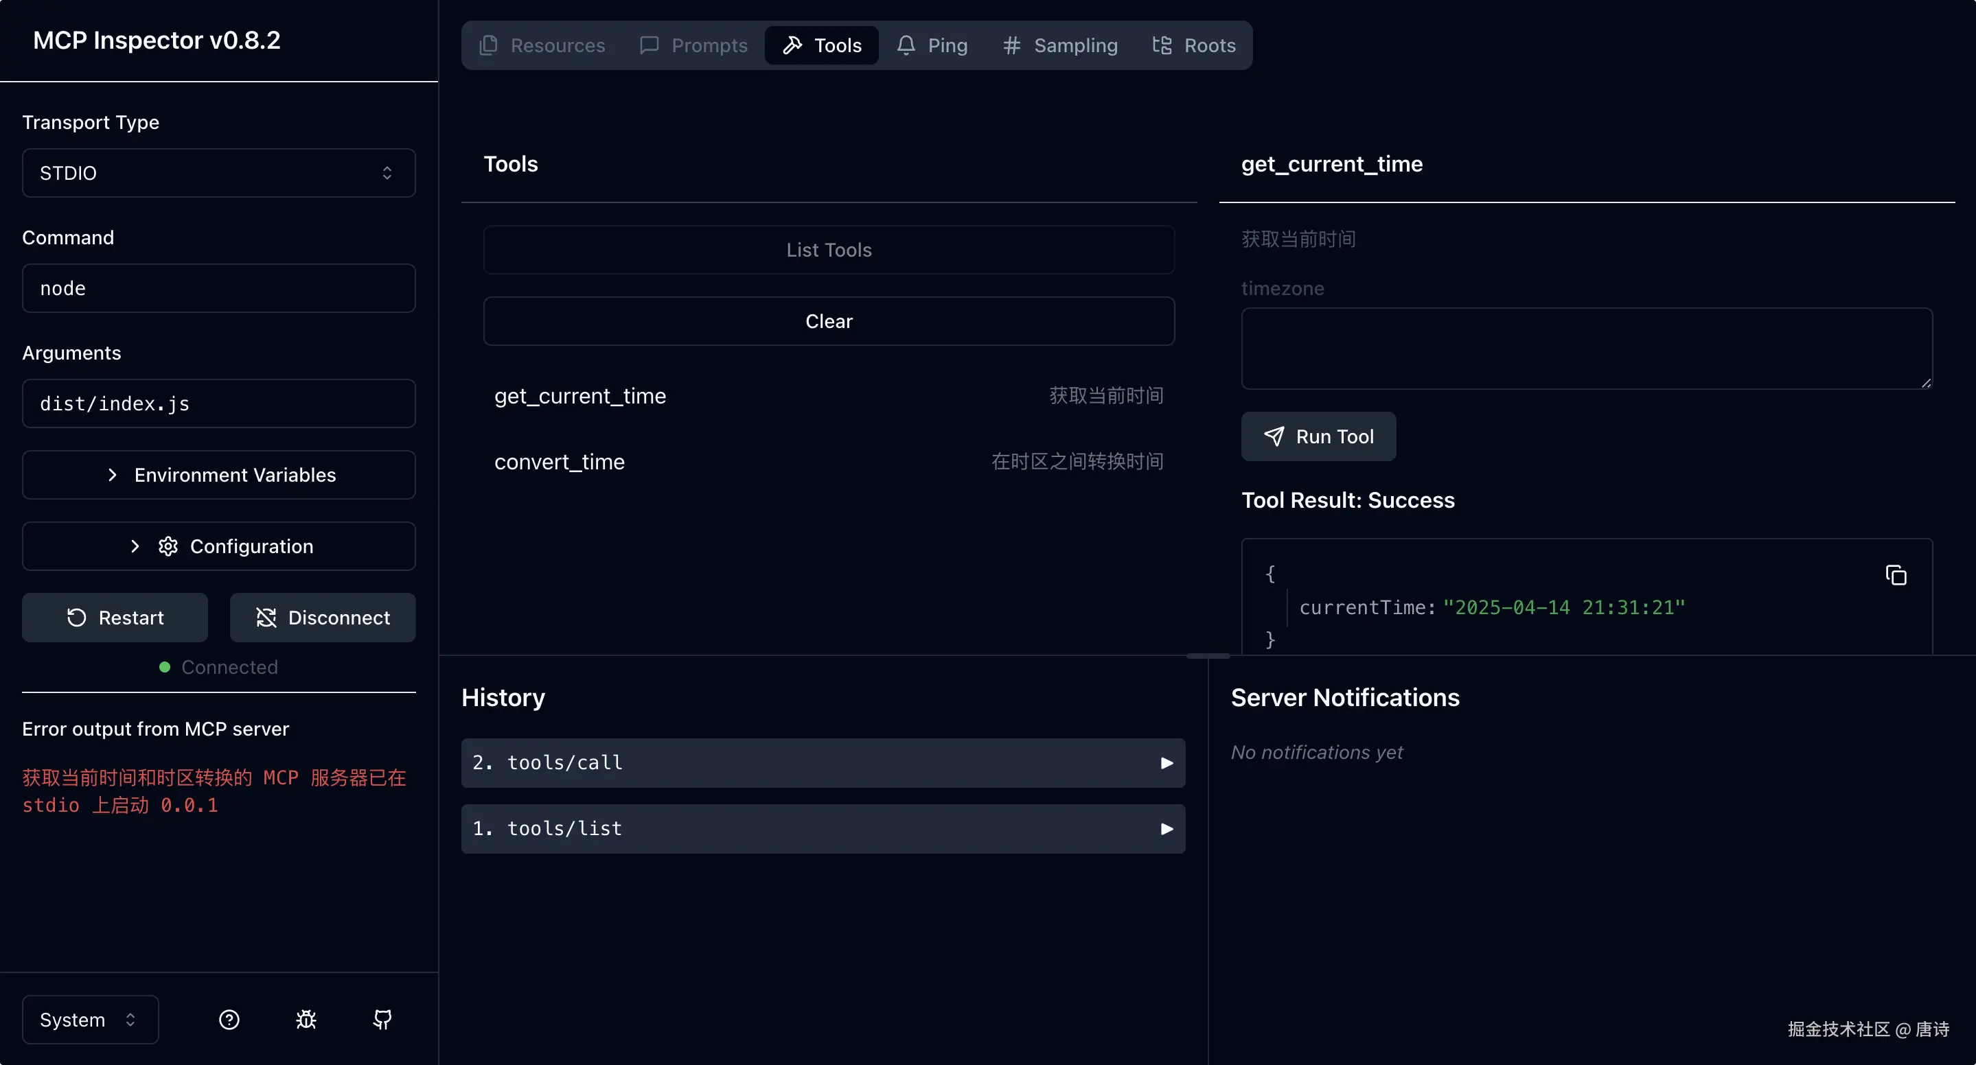Click the Clear button
1976x1065 pixels.
pyautogui.click(x=829, y=321)
